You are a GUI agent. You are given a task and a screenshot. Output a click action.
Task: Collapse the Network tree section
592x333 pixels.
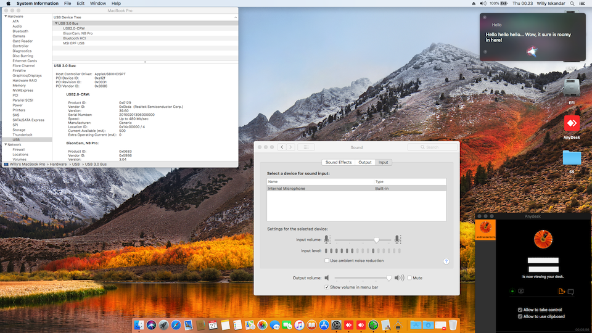6,144
